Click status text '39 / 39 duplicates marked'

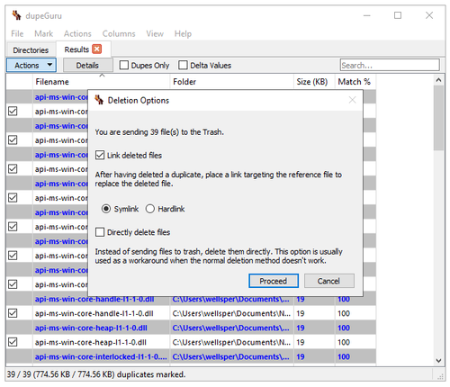tap(96, 374)
